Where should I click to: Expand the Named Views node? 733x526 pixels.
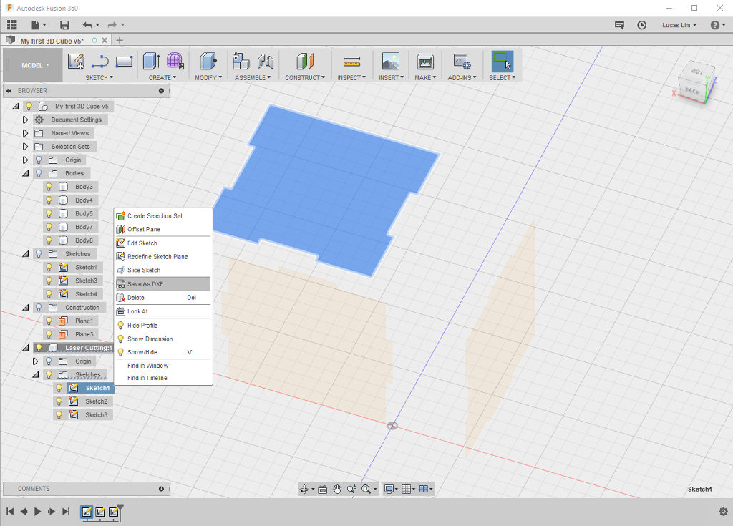point(25,133)
